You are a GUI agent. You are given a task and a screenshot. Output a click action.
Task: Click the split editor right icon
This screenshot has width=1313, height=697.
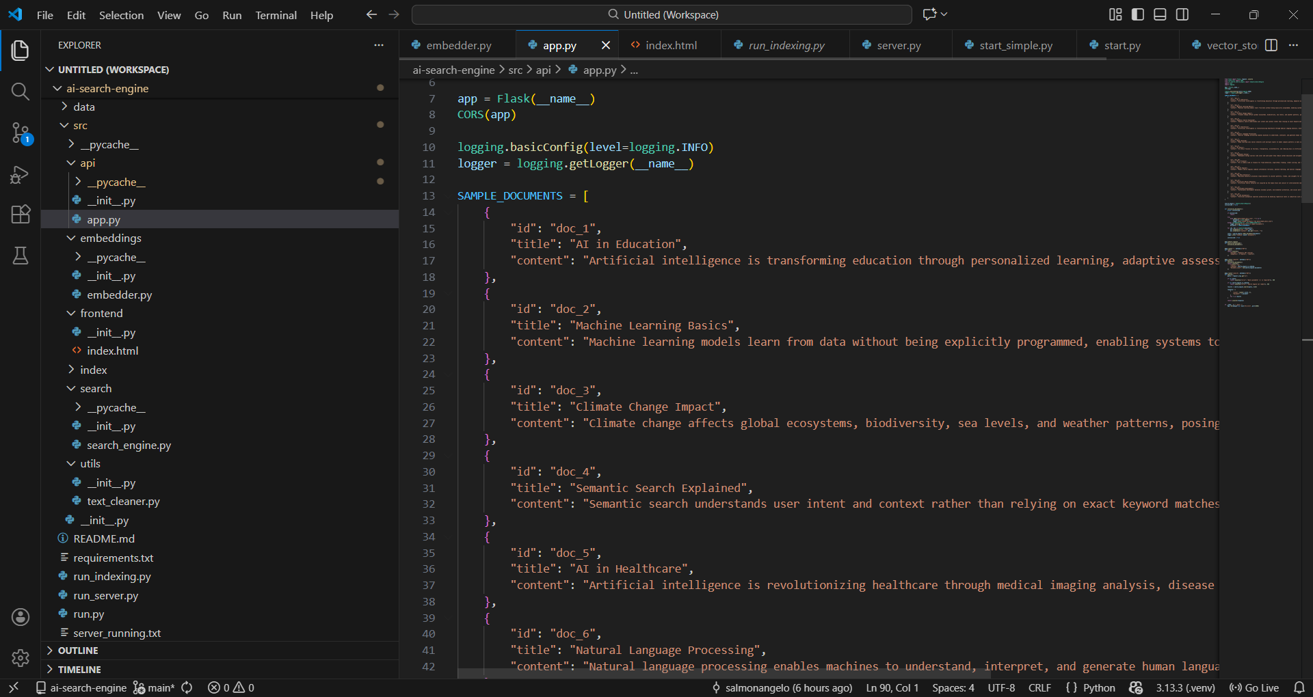pos(1271,45)
